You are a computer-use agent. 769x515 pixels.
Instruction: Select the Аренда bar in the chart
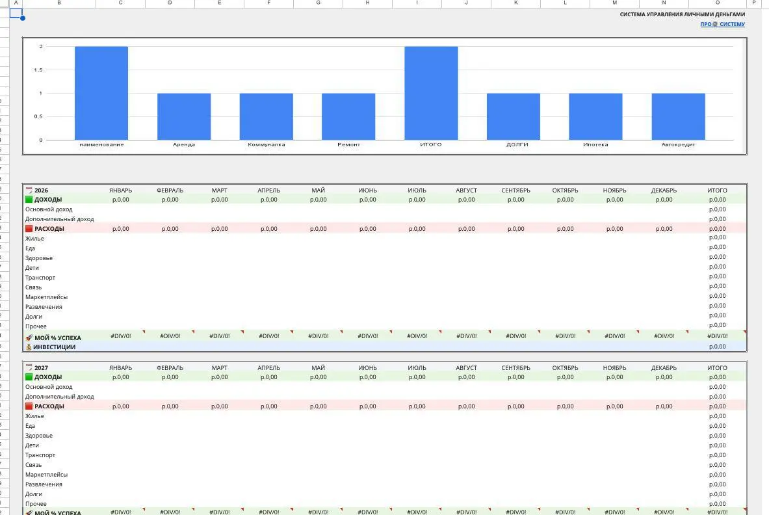tap(184, 117)
